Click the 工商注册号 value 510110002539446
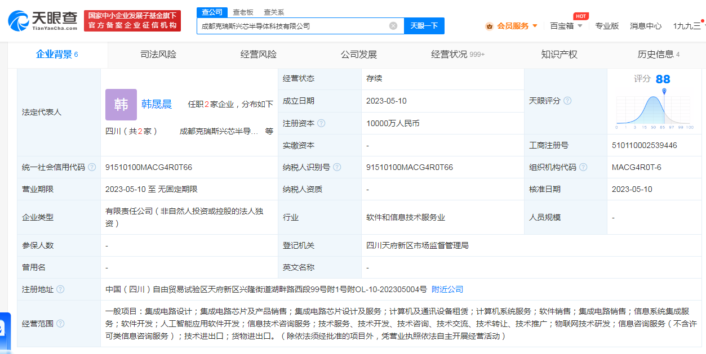This screenshot has height=354, width=706. point(645,145)
